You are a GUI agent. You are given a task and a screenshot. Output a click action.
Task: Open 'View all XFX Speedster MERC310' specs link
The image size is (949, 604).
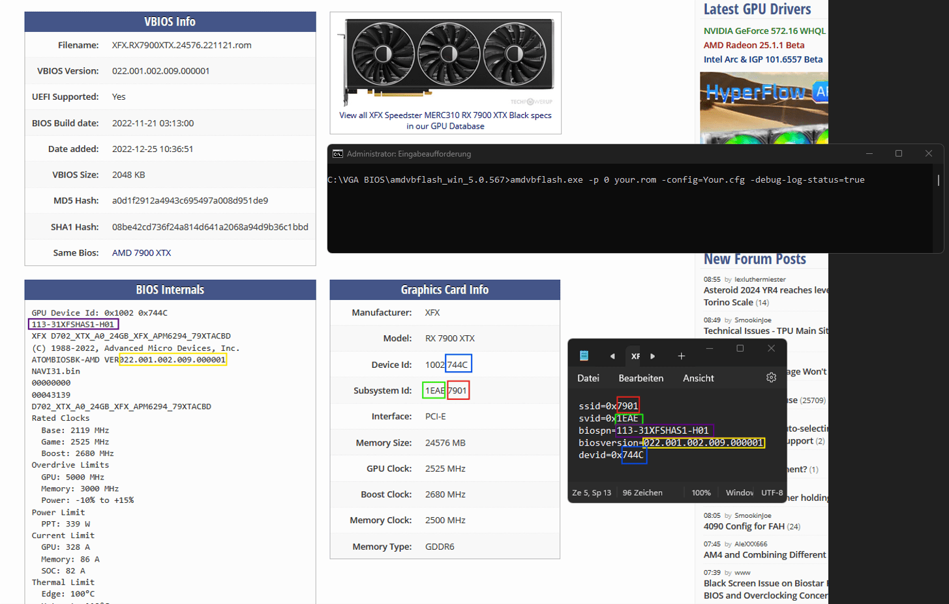pos(445,121)
